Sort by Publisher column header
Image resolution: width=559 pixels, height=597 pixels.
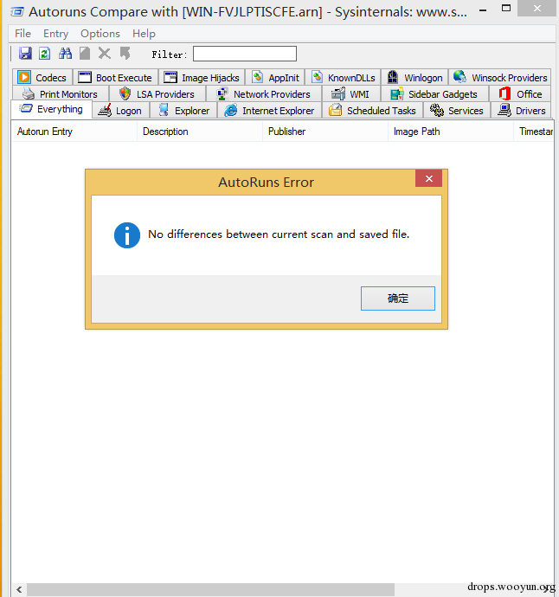[x=325, y=132]
